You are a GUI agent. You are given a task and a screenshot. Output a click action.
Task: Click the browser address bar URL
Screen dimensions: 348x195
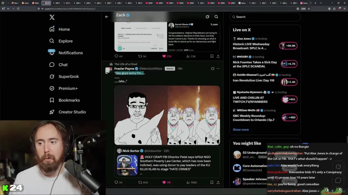pyautogui.click(x=70, y=9)
